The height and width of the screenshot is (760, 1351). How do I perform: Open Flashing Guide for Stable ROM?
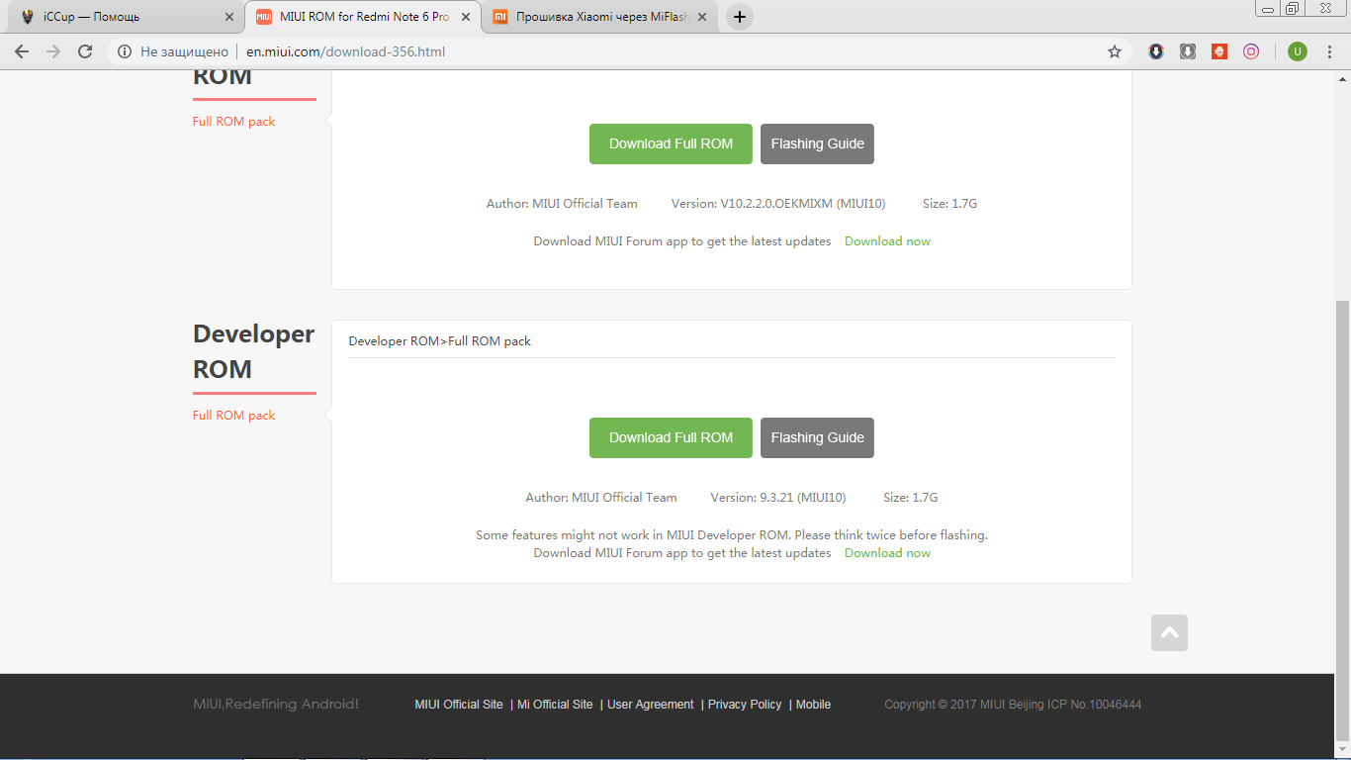pyautogui.click(x=817, y=143)
